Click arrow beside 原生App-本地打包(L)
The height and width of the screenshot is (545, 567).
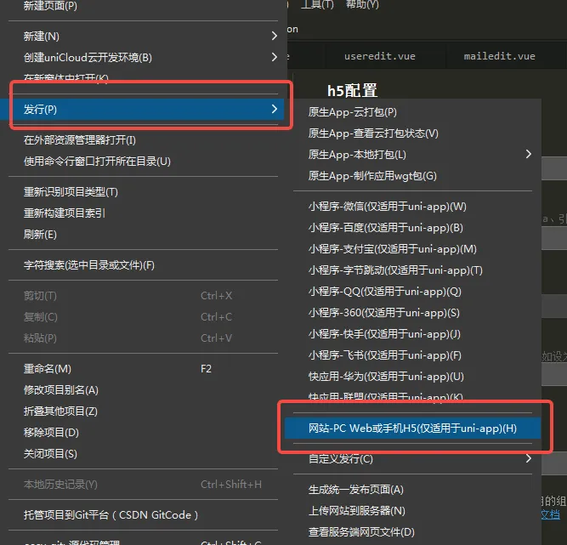[x=528, y=154]
